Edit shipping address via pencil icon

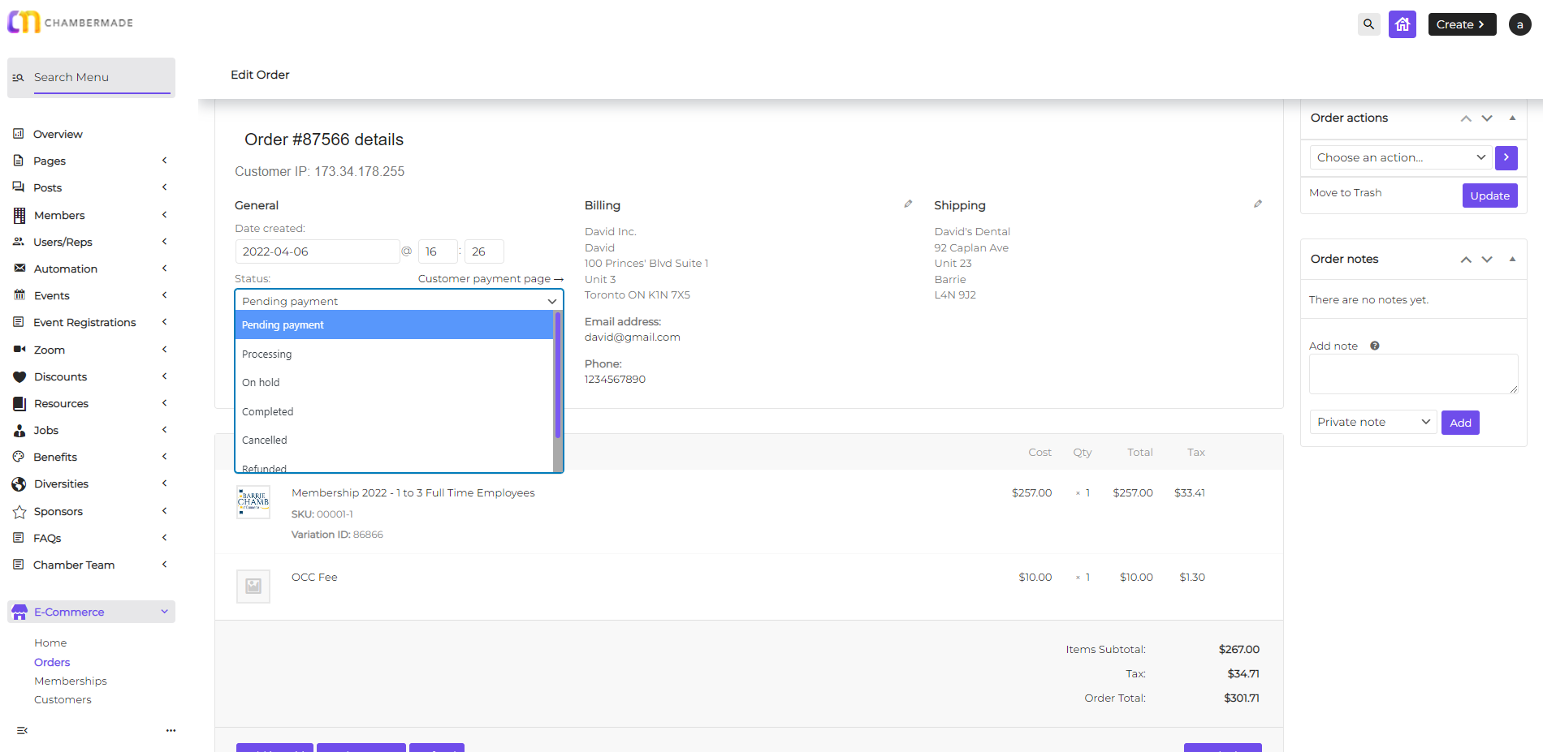(x=1257, y=204)
